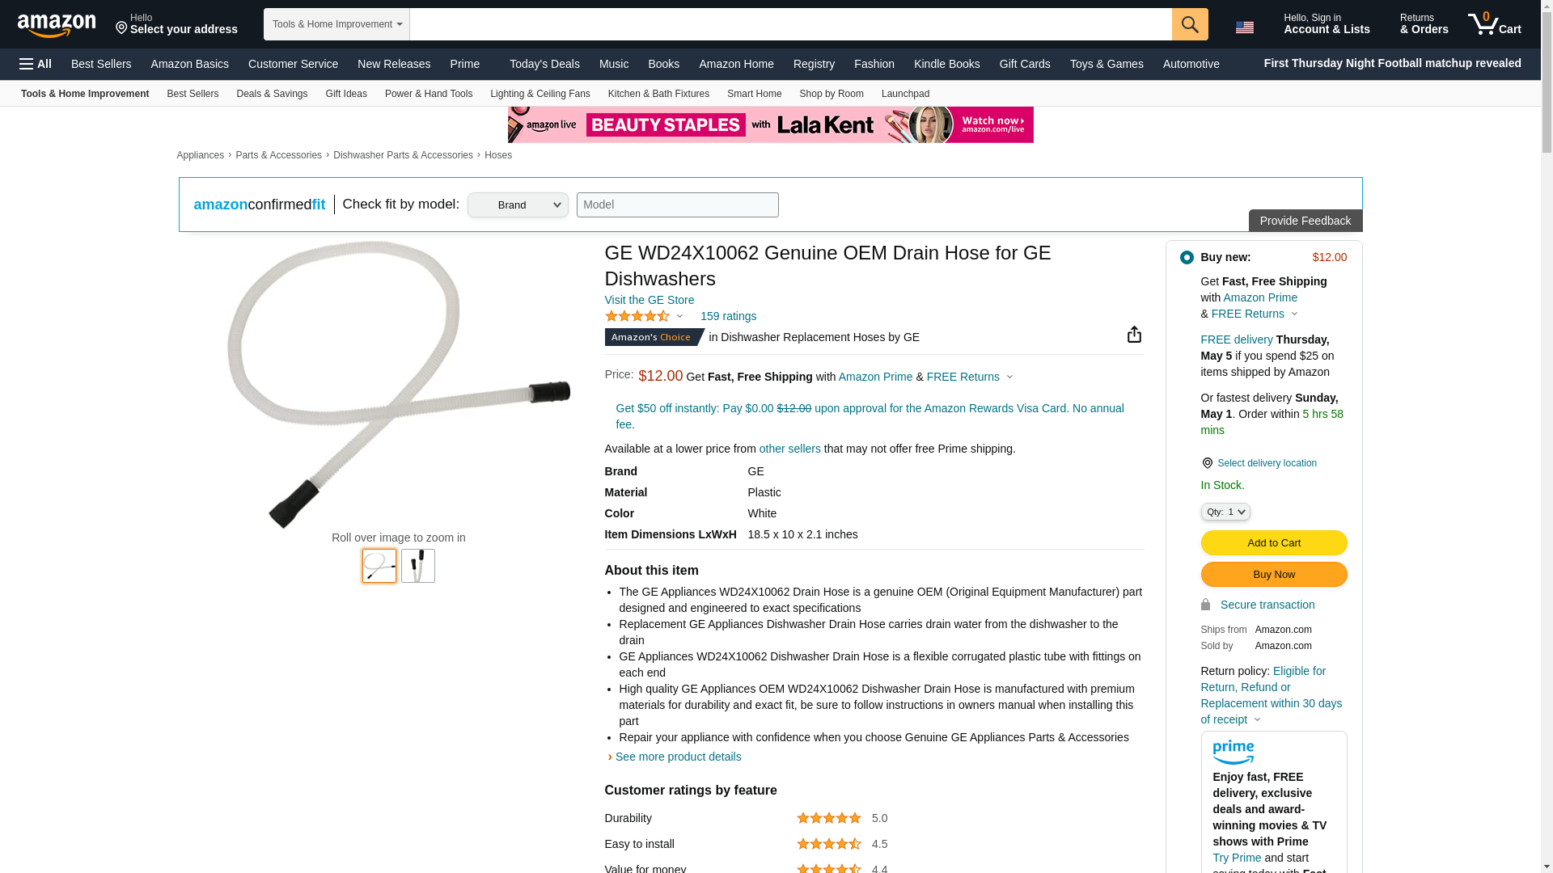The width and height of the screenshot is (1553, 873).
Task: Open the Qty quantity dropdown
Action: coord(1225,512)
